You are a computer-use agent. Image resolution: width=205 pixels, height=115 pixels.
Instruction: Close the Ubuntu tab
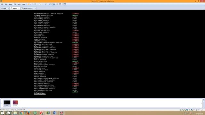click(35, 8)
